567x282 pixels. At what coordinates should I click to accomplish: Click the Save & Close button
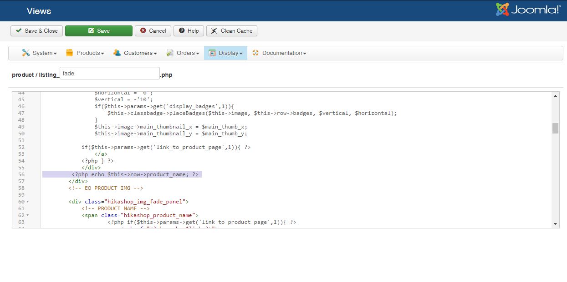coord(37,31)
